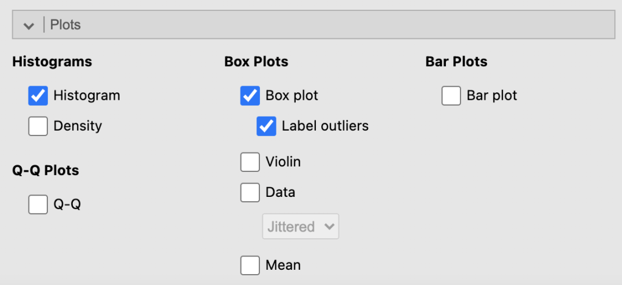This screenshot has width=622, height=285.
Task: Click the Label outliers text
Action: click(x=325, y=126)
